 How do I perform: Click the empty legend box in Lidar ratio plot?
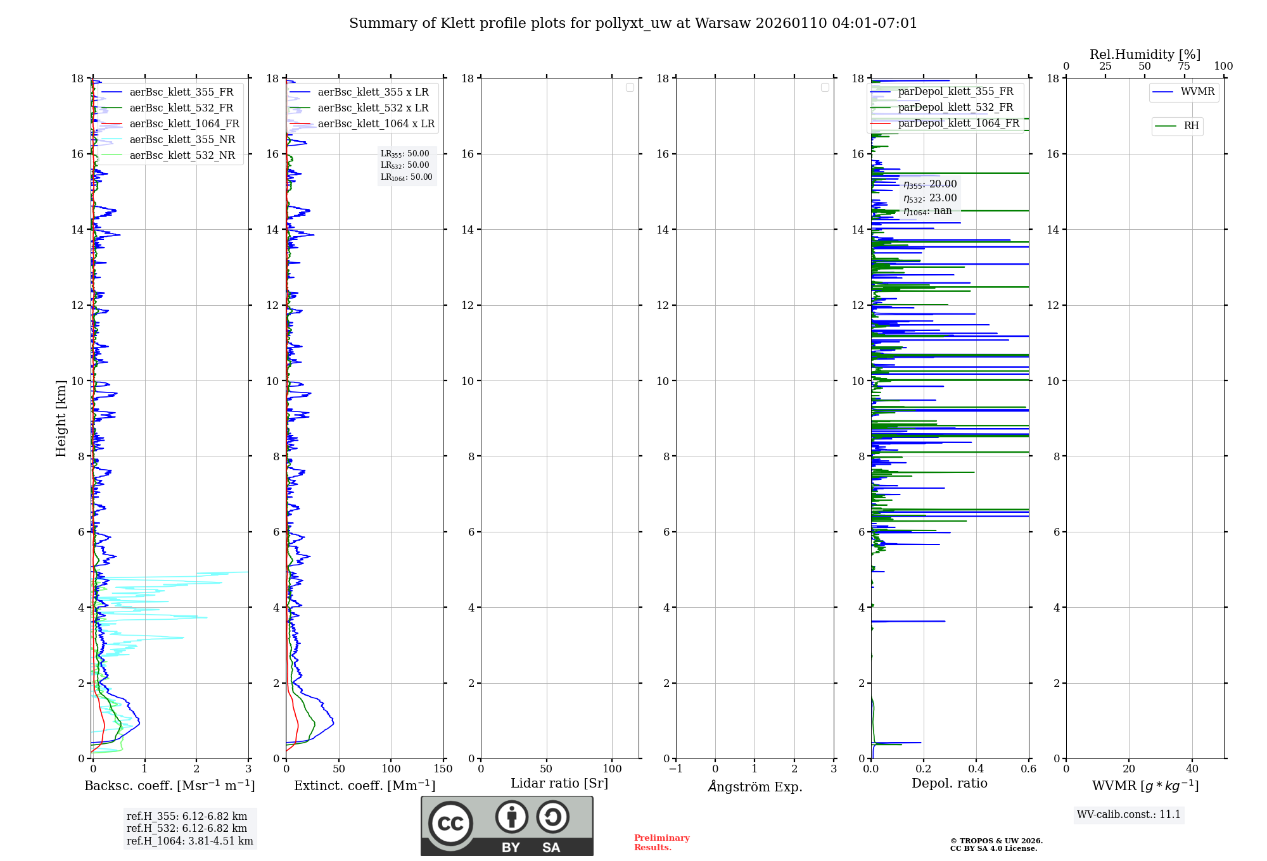[x=630, y=87]
